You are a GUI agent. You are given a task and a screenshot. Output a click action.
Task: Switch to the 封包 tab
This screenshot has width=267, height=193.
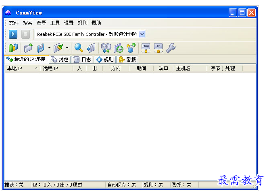pos(60,60)
